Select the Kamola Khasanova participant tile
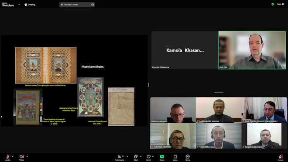This screenshot has width=288, height=162. tap(185, 50)
